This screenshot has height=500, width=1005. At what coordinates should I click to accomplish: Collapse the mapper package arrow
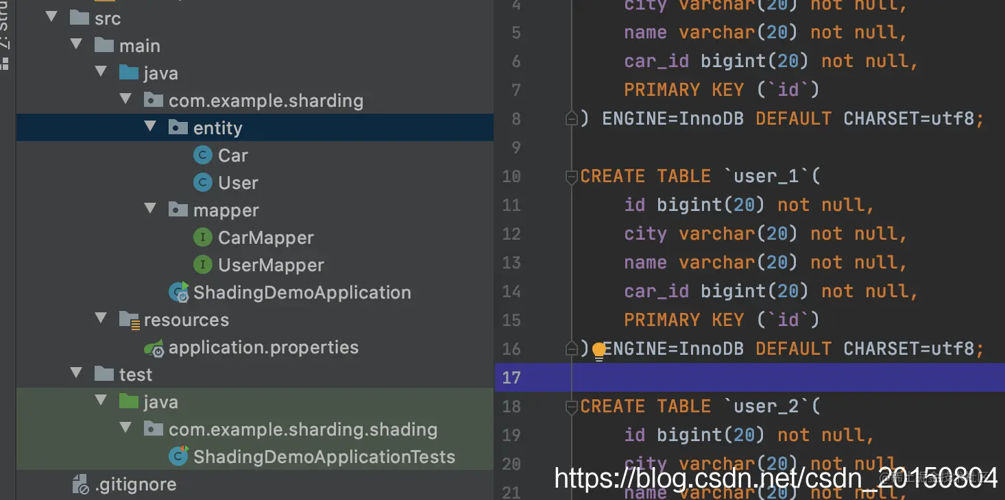[151, 210]
